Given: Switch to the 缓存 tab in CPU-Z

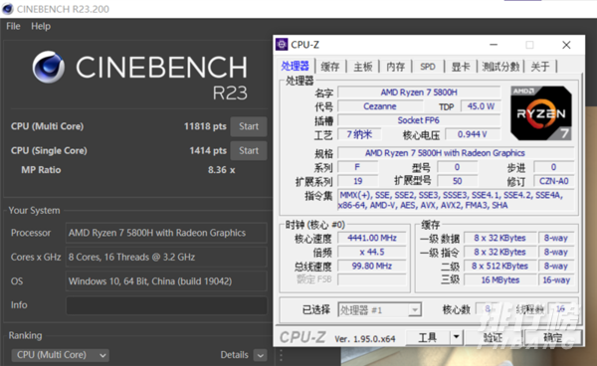Looking at the screenshot, I should tap(330, 67).
